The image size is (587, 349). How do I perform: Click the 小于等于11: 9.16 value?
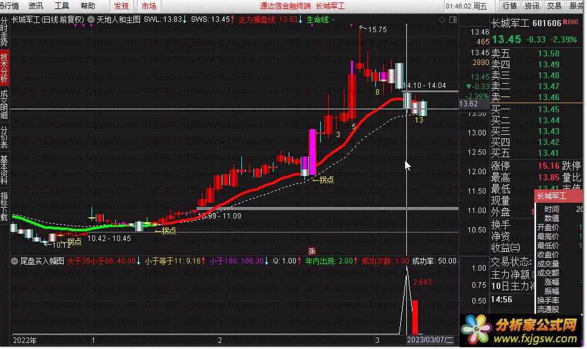pyautogui.click(x=175, y=261)
